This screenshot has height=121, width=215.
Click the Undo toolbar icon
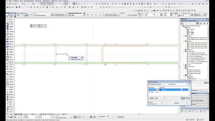click(x=27, y=4)
